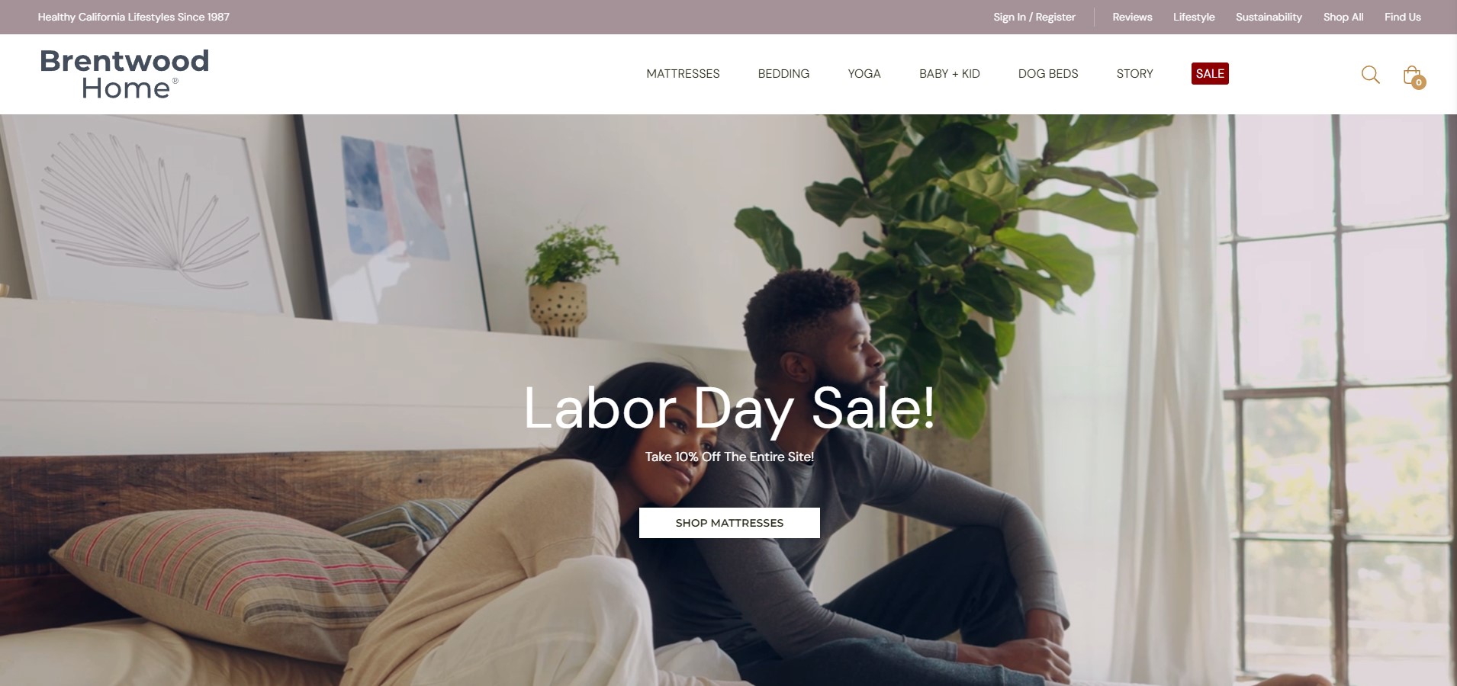This screenshot has width=1457, height=686.
Task: Select the Yoga navigation item
Action: coord(864,74)
